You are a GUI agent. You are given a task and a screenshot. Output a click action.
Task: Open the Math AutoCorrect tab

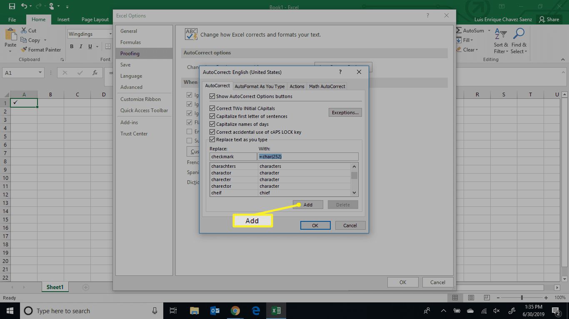(x=327, y=86)
